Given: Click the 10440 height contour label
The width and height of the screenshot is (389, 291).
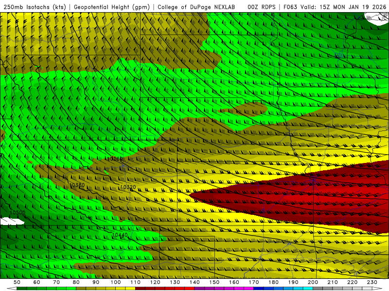Looking at the screenshot, I should (120, 235).
